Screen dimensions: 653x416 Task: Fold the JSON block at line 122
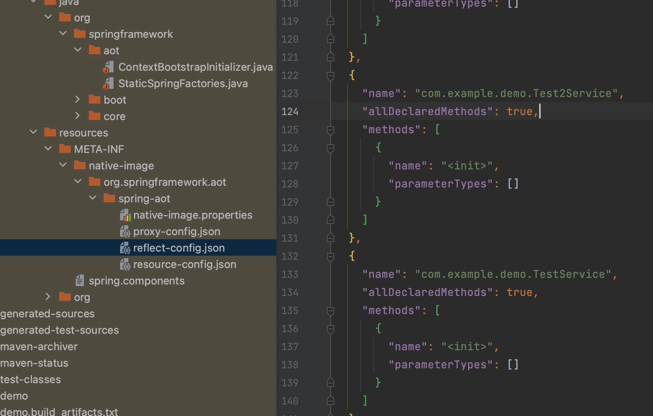[x=330, y=75]
